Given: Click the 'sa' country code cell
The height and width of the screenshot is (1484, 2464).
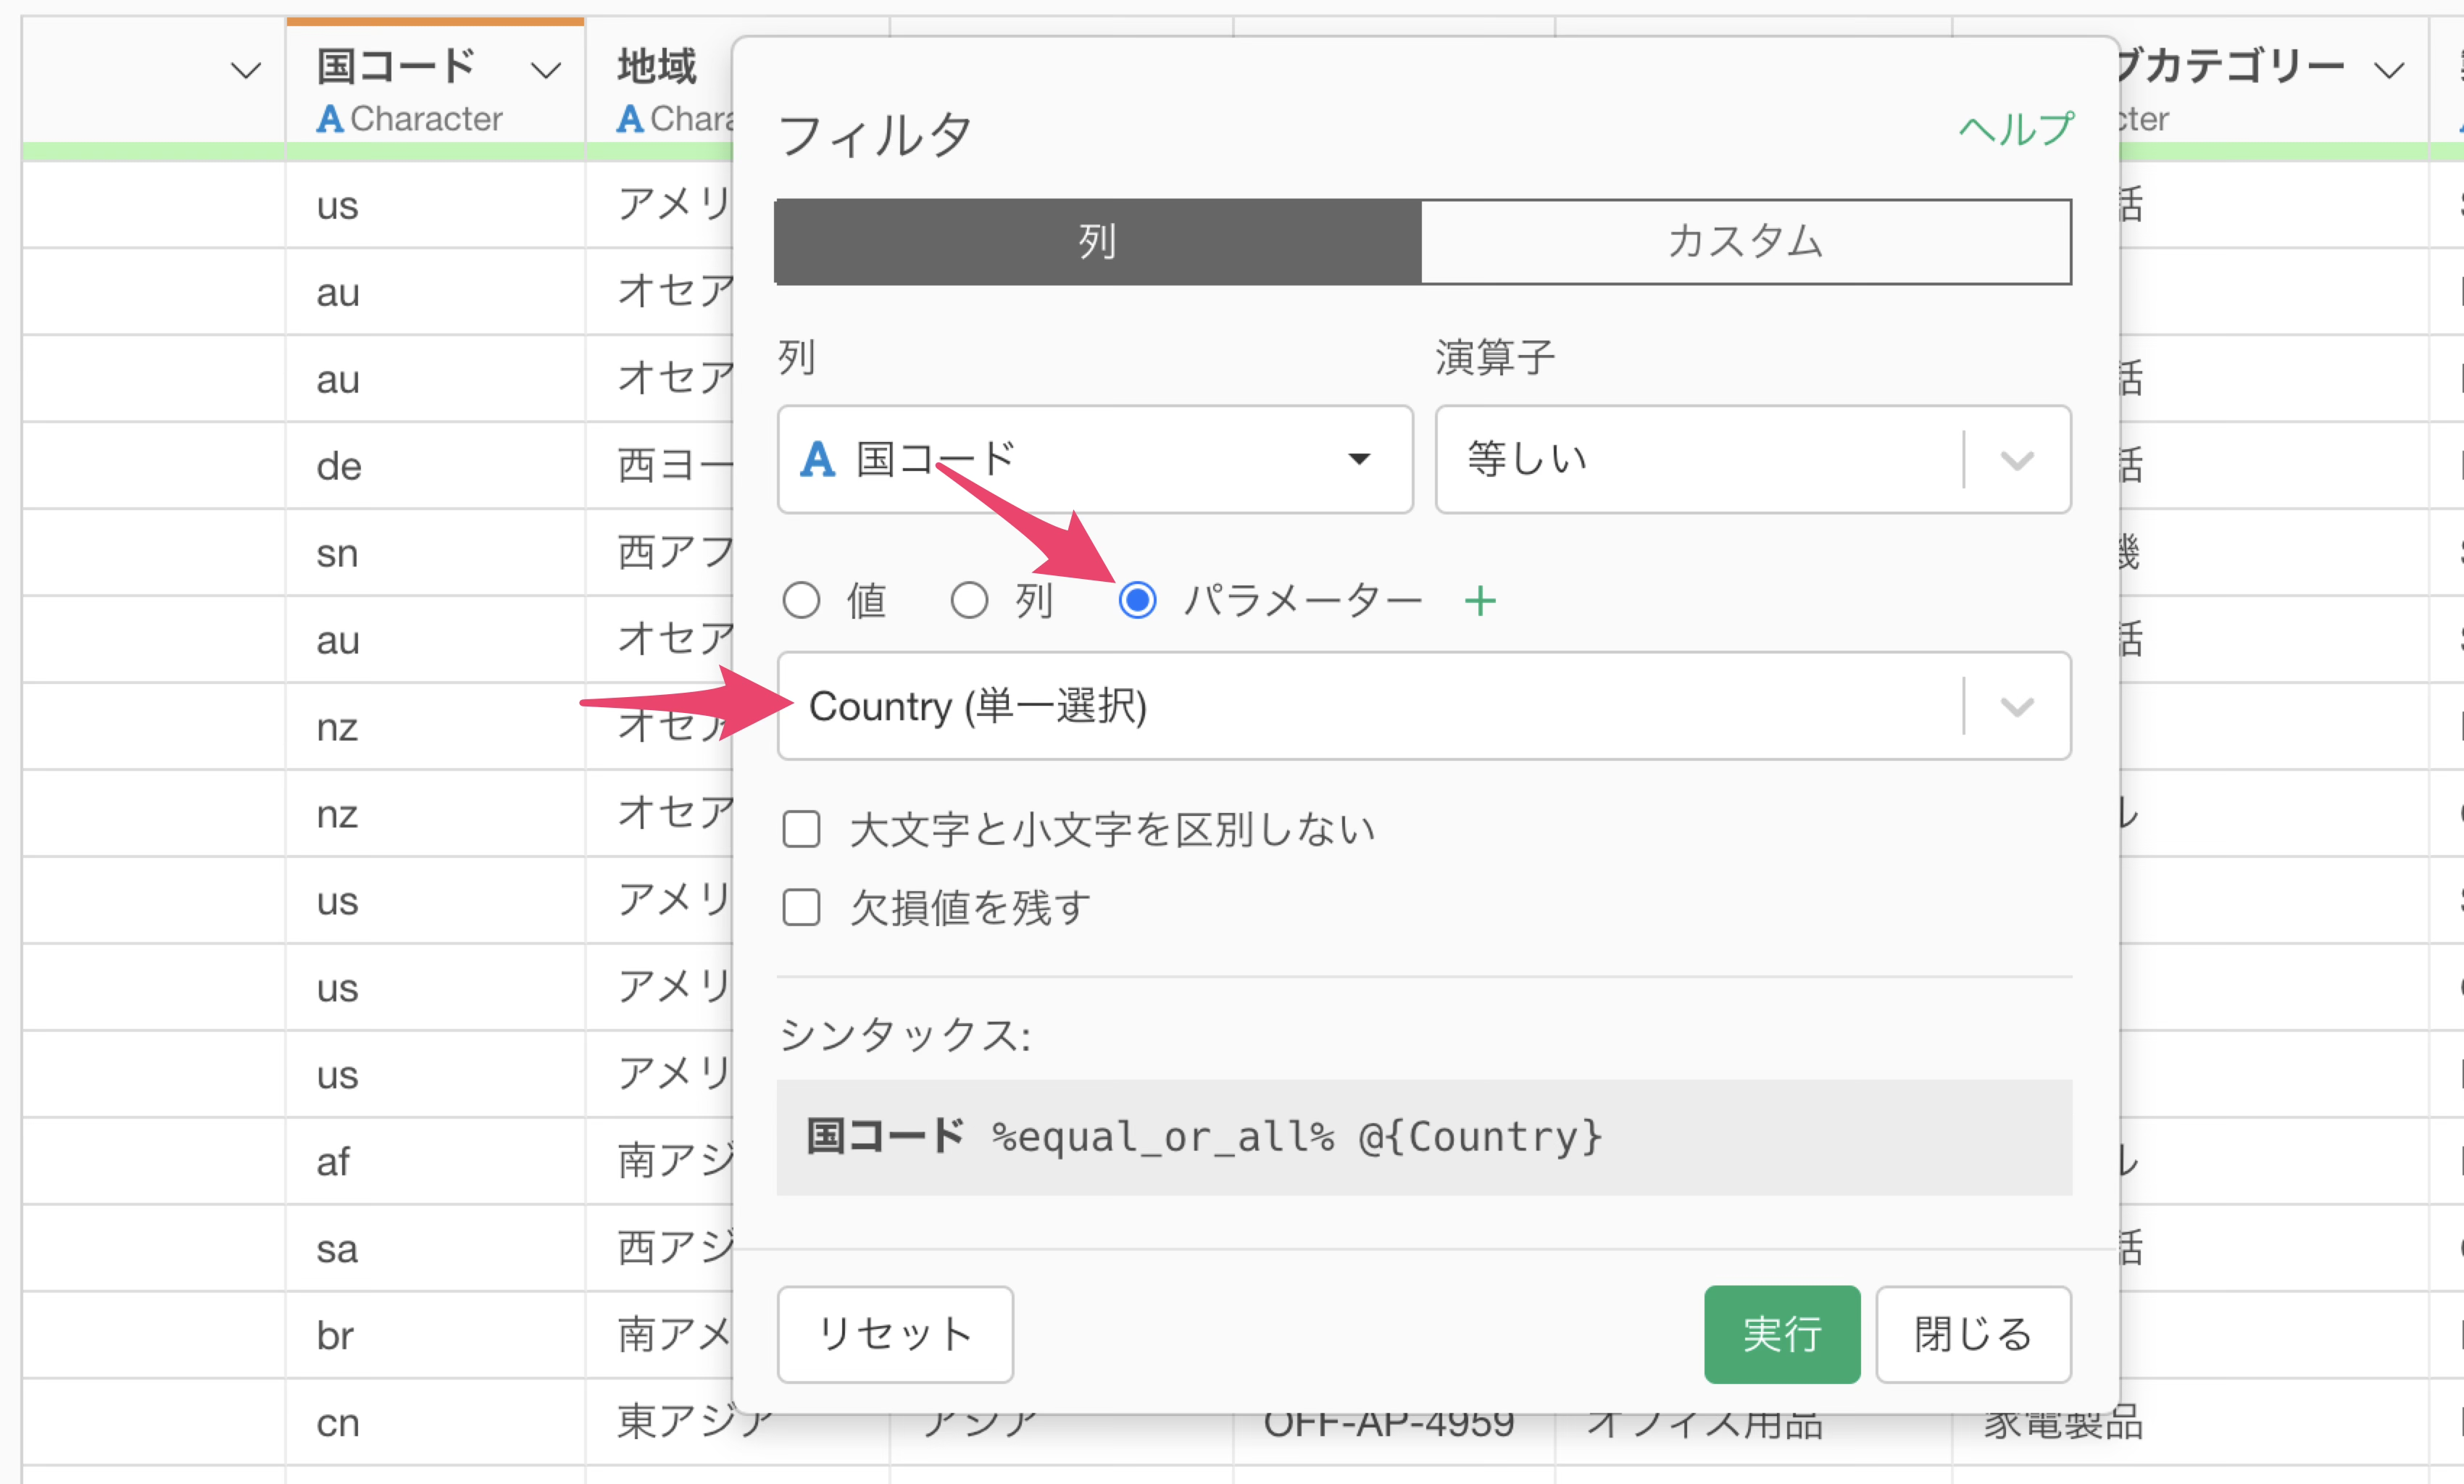Looking at the screenshot, I should click(x=435, y=1248).
